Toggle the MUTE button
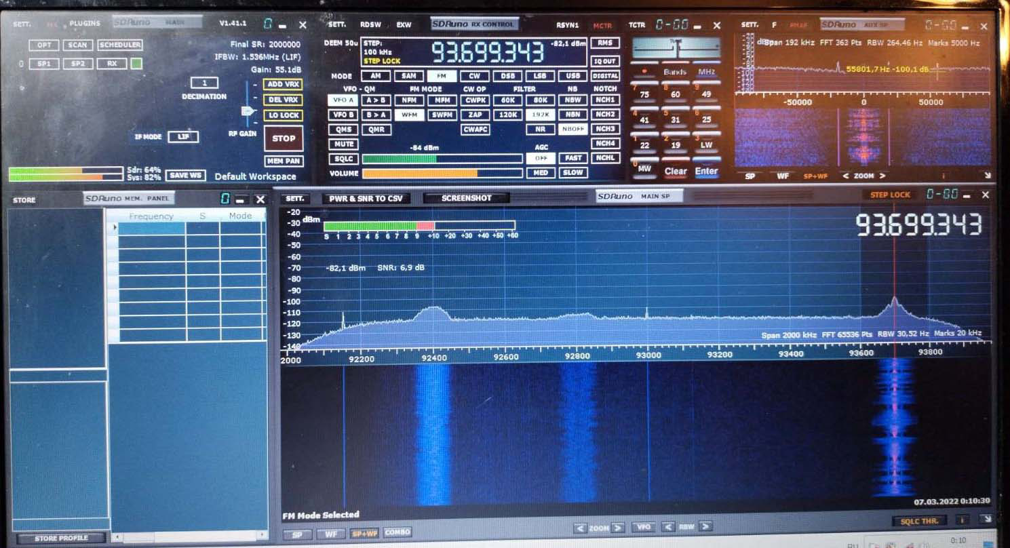 [344, 144]
